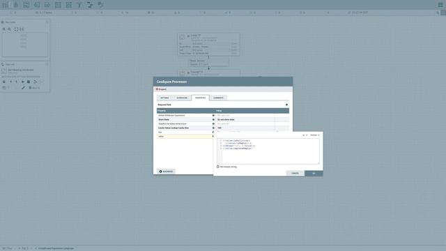Switch to the Scheduling tab
This screenshot has height=251, width=446.
click(x=182, y=98)
